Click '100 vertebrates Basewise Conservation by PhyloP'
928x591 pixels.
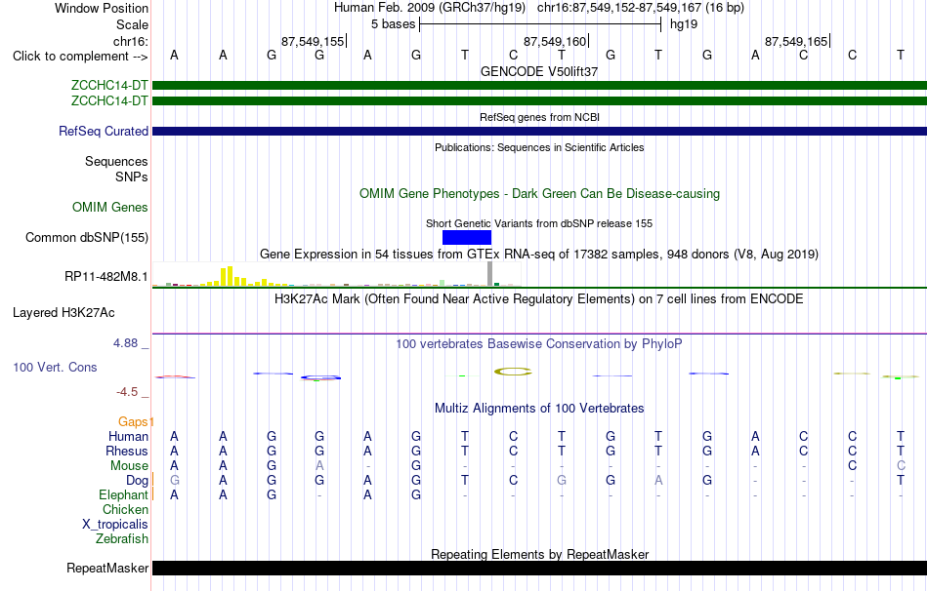539,344
